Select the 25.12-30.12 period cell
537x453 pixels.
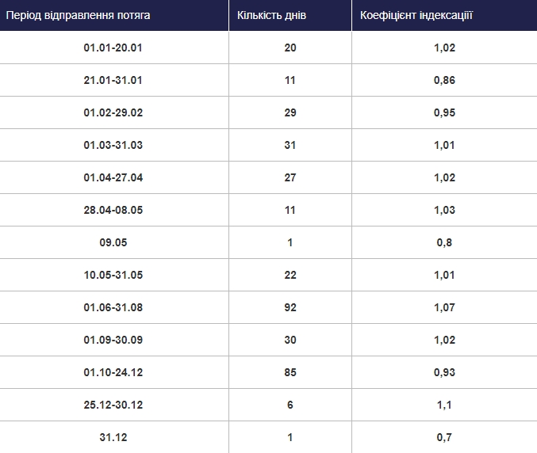click(113, 405)
